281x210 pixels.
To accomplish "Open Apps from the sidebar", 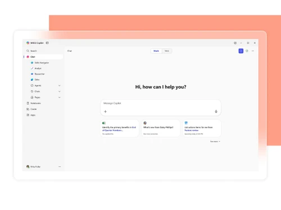I will [x=31, y=115].
